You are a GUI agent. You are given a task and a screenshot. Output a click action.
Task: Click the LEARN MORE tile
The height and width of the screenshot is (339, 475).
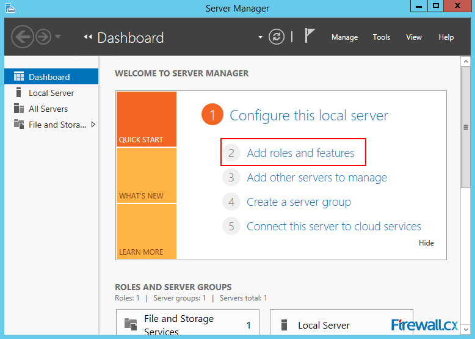point(147,231)
